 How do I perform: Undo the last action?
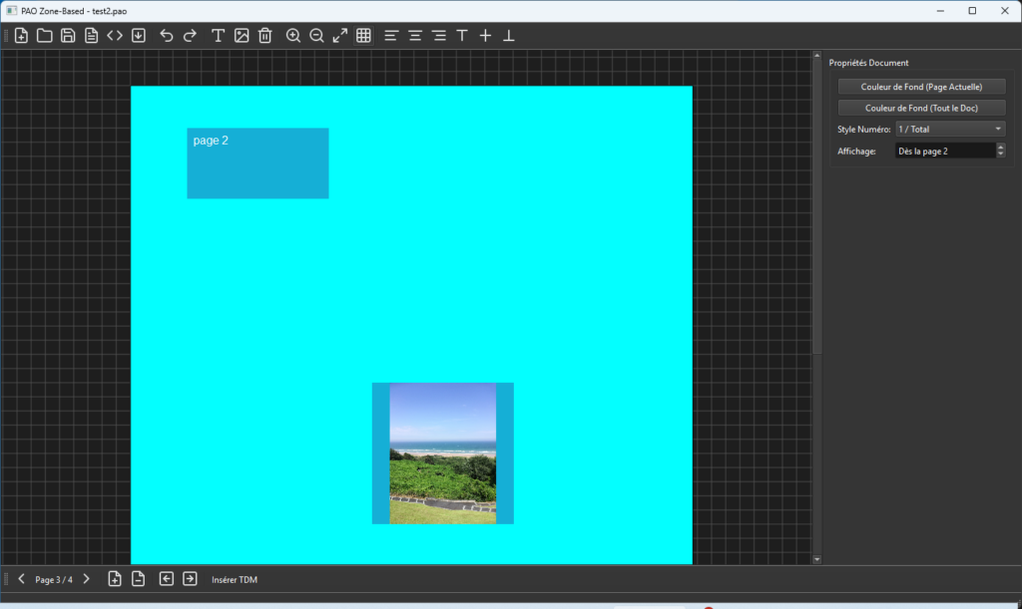(167, 36)
